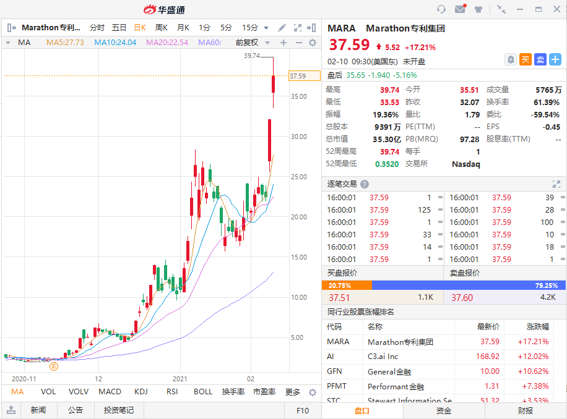
Task: Select daily K-line tab
Action: pyautogui.click(x=140, y=27)
